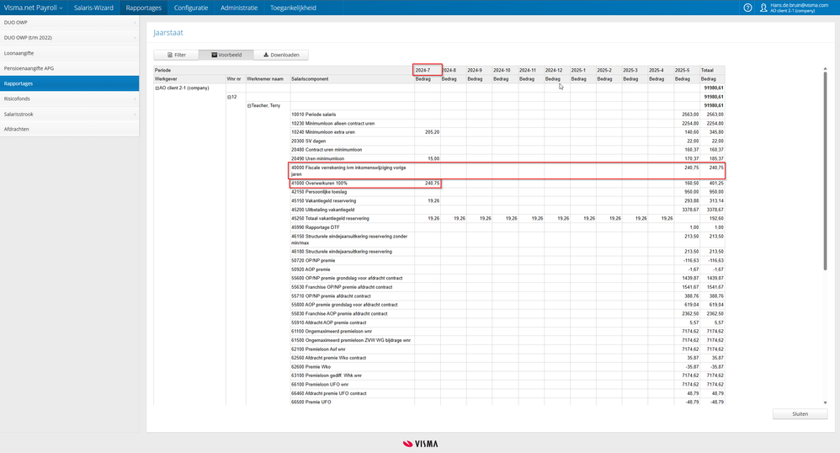Viewport: 840px width, 453px height.
Task: Click the vertical scrollbar of the report
Action: (825, 172)
